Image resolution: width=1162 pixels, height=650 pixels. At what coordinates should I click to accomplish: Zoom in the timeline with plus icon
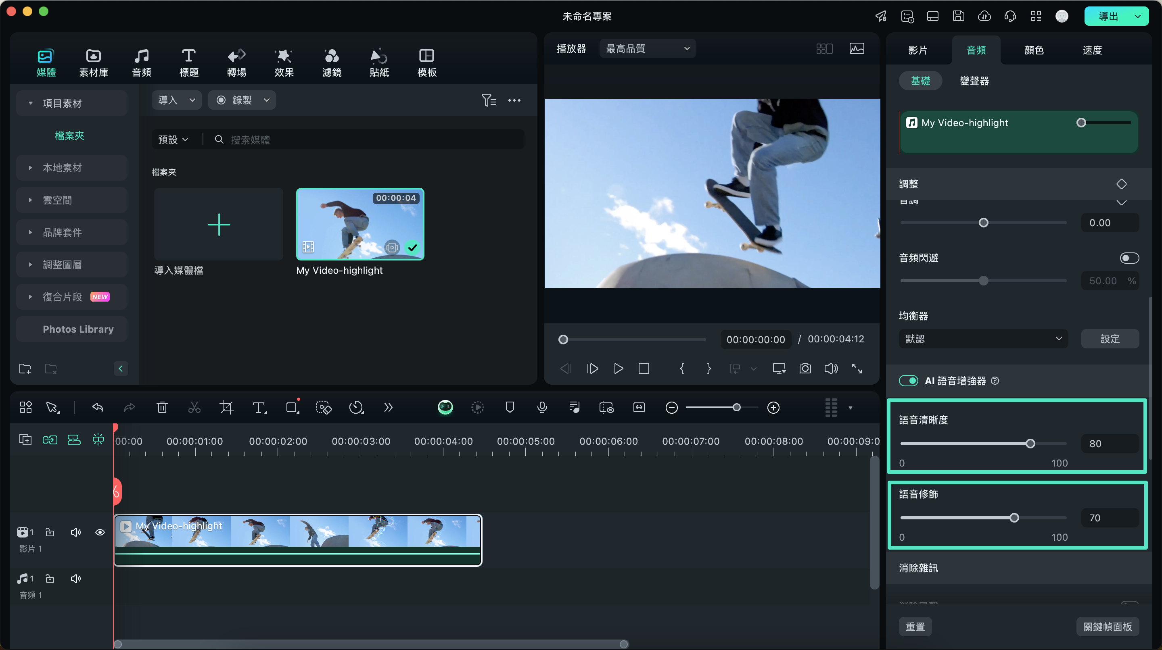point(773,408)
